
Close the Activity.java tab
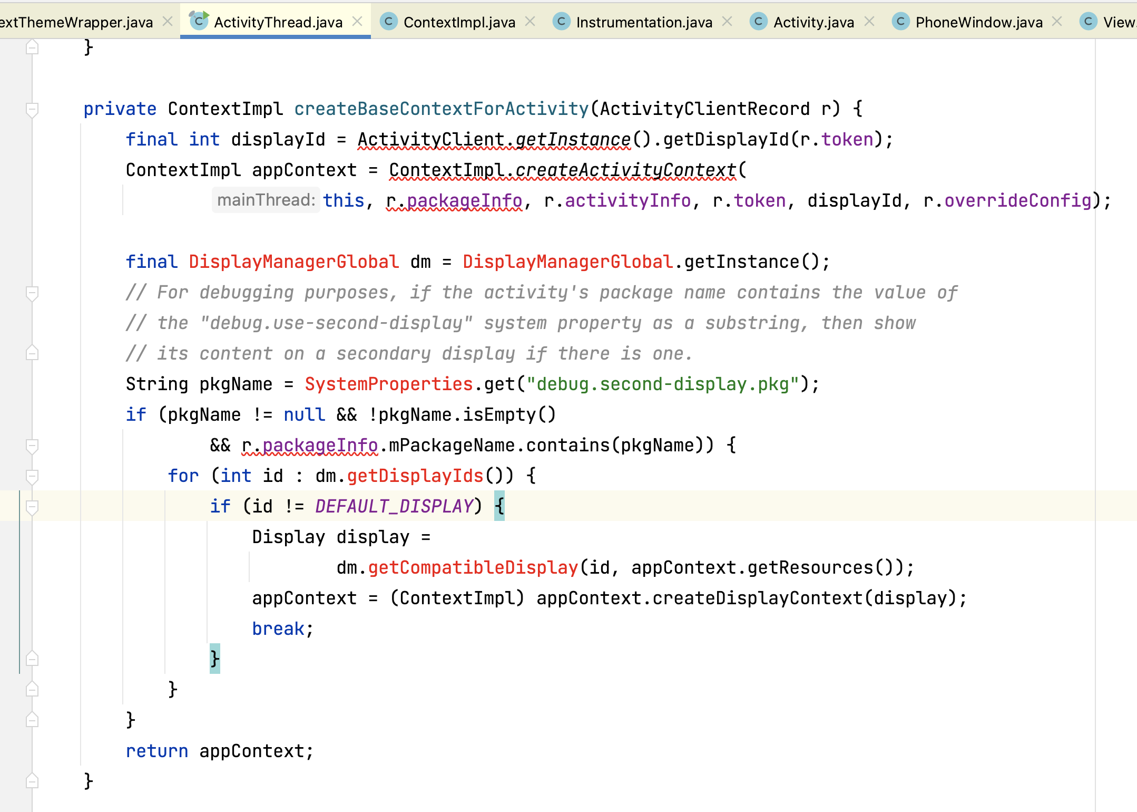coord(869,22)
